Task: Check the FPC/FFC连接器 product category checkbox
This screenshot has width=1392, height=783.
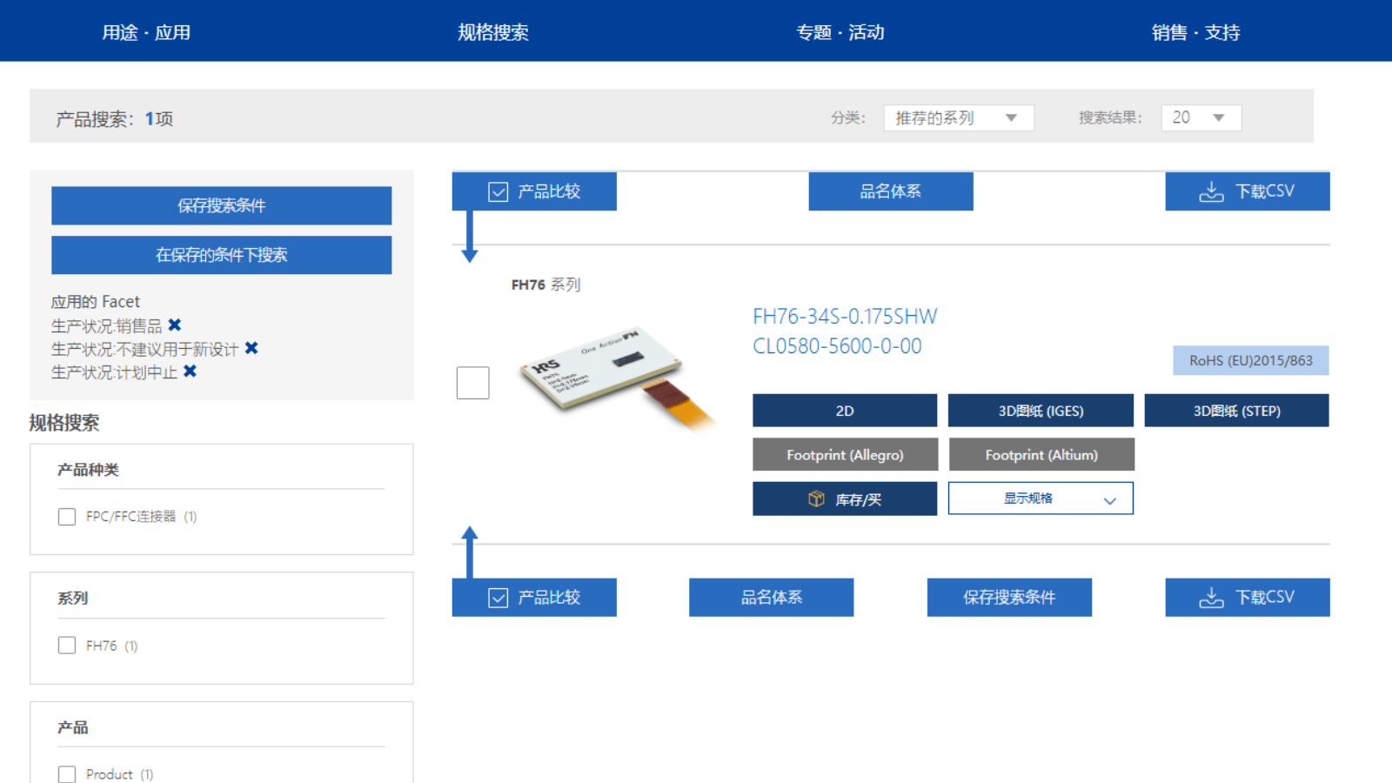Action: coord(67,516)
